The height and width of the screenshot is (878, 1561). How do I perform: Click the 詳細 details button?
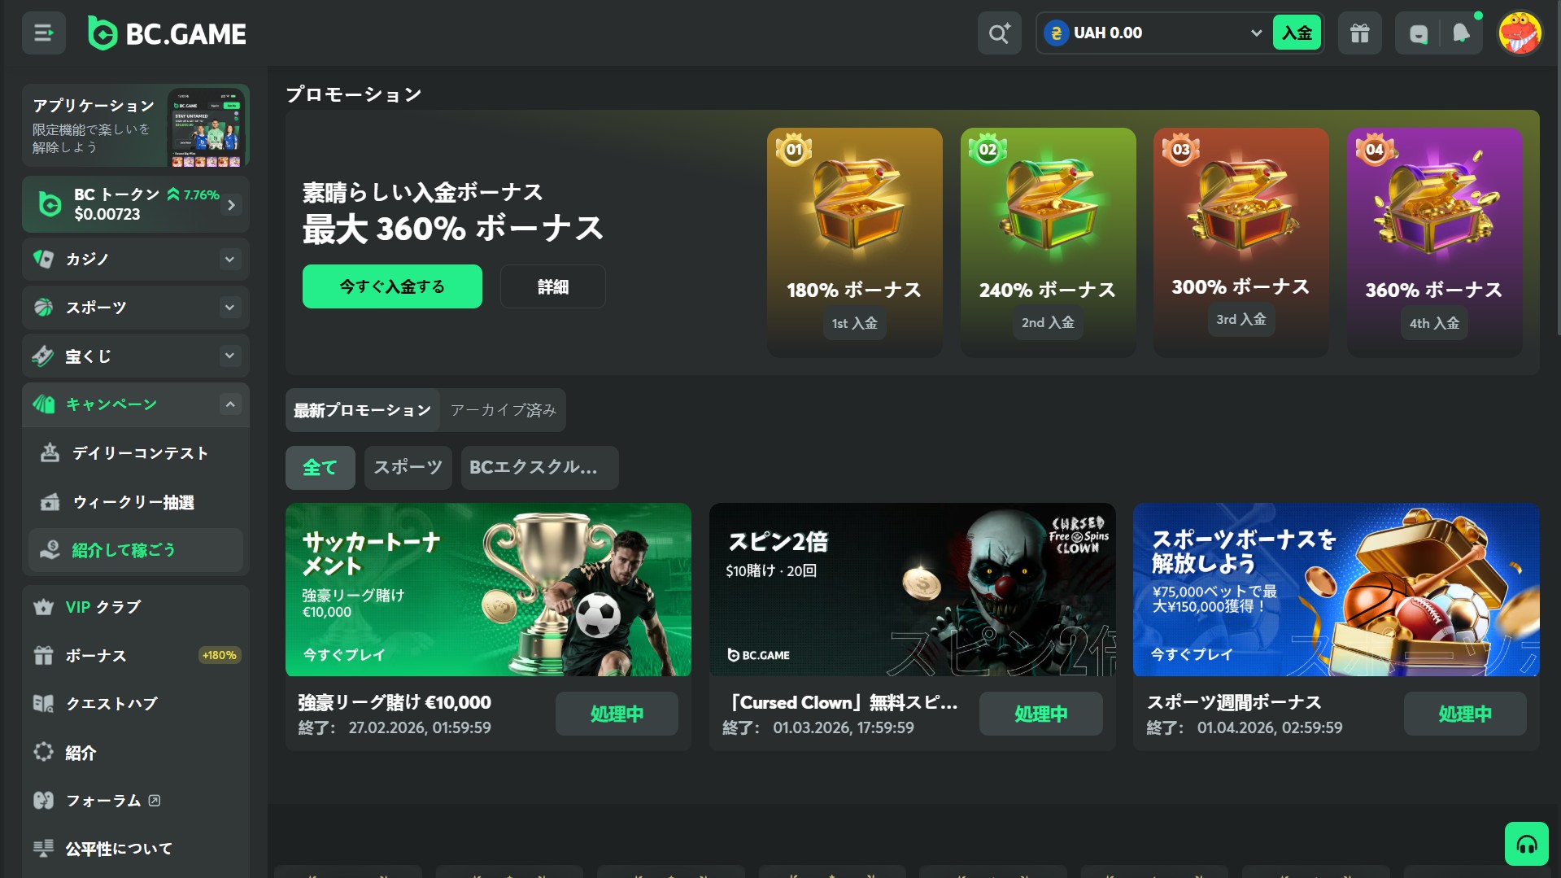[x=552, y=286]
